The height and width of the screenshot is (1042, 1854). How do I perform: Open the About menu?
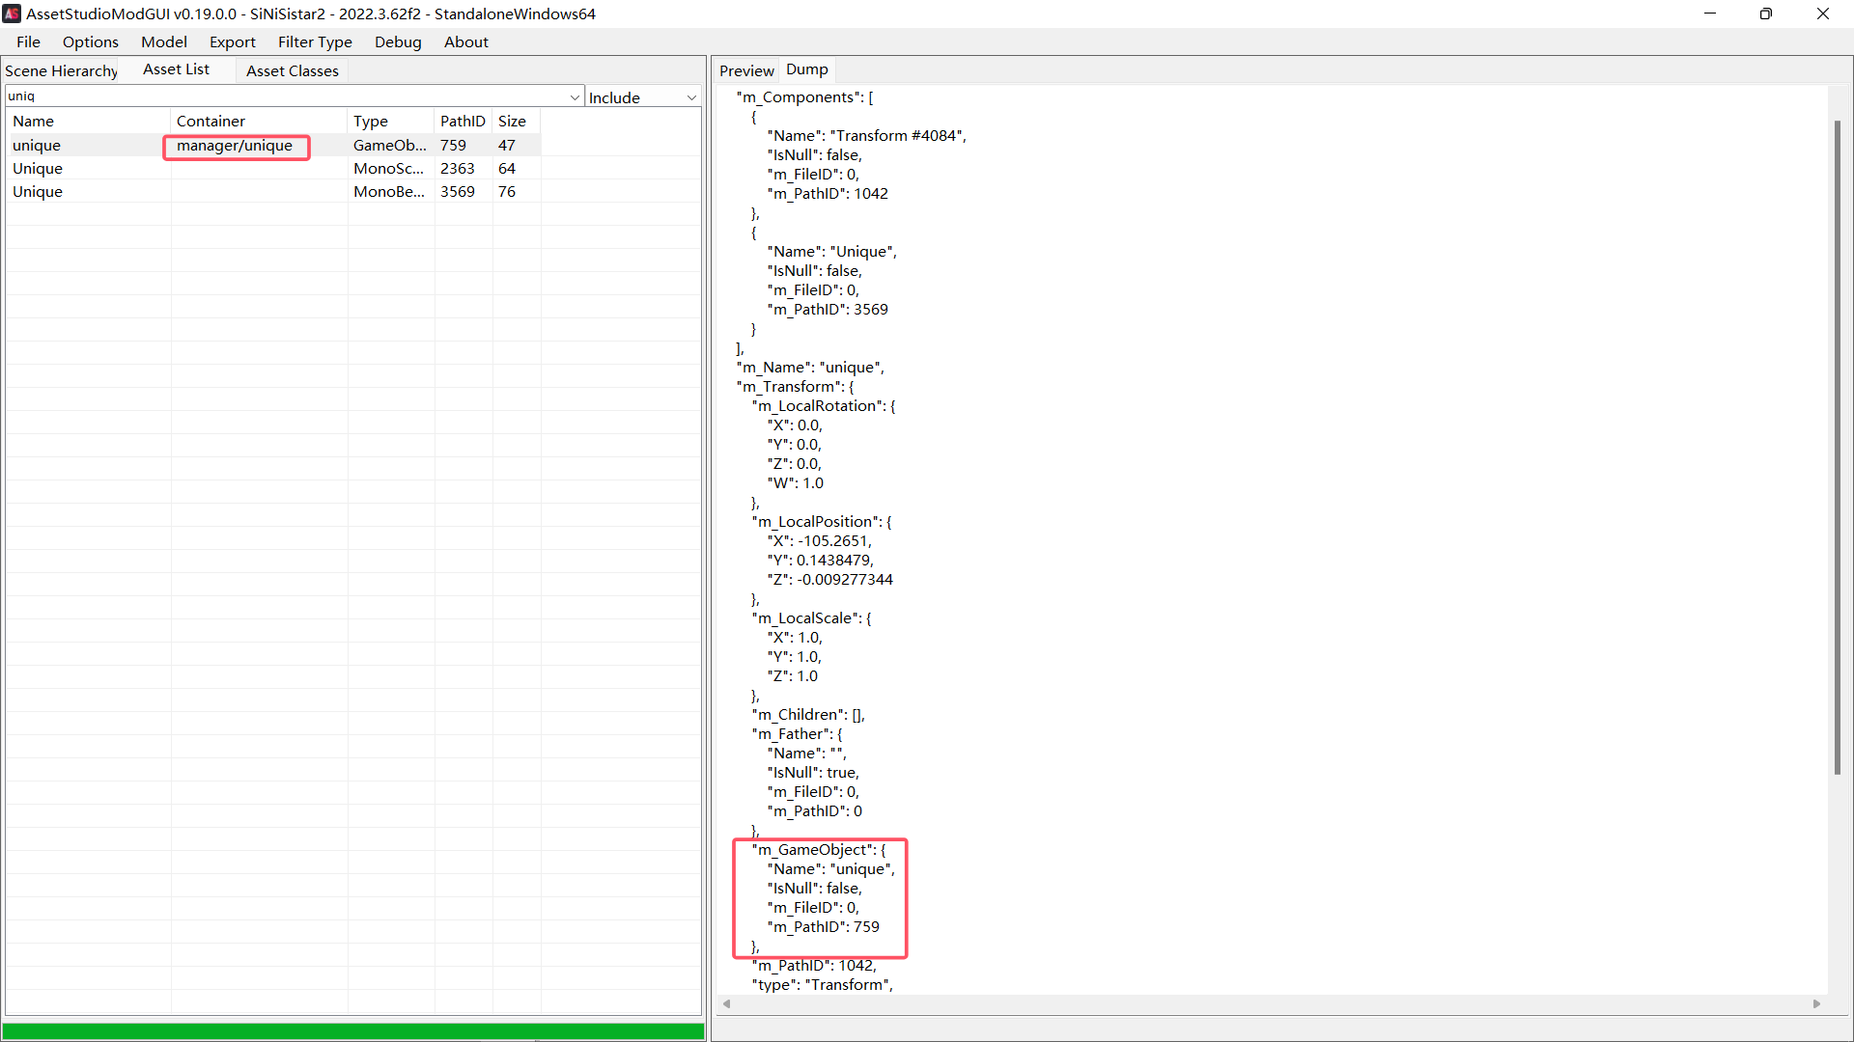pos(465,41)
